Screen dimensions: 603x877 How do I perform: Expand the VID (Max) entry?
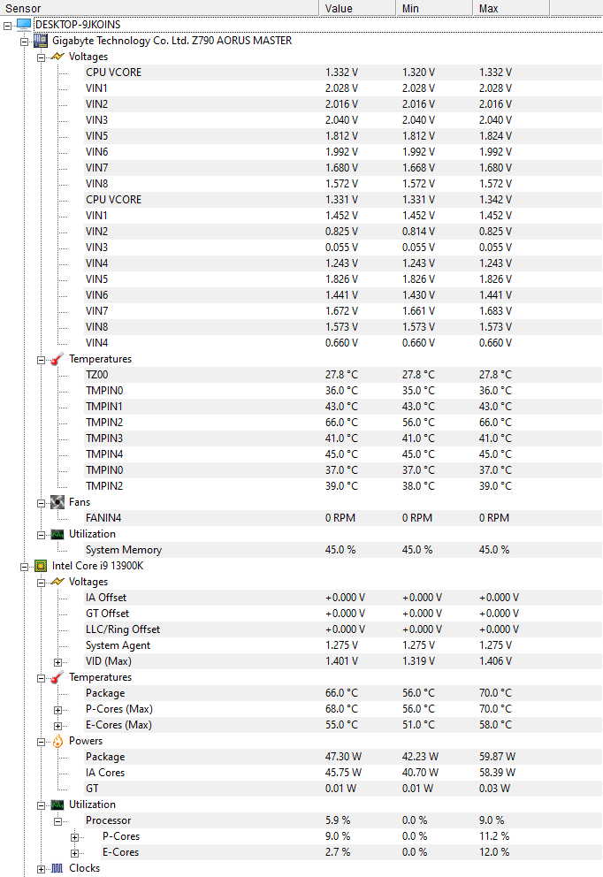tap(57, 662)
